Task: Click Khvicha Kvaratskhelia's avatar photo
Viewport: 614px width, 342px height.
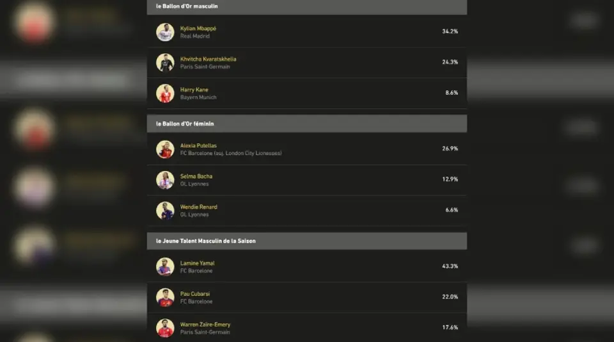Action: tap(165, 63)
